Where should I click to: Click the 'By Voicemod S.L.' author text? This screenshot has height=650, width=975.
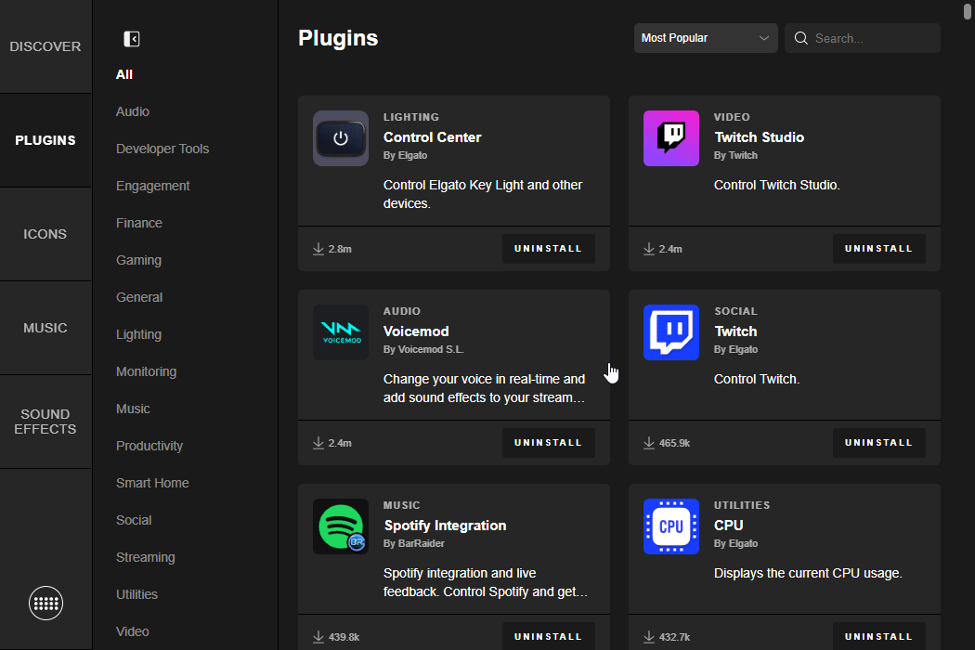(423, 349)
